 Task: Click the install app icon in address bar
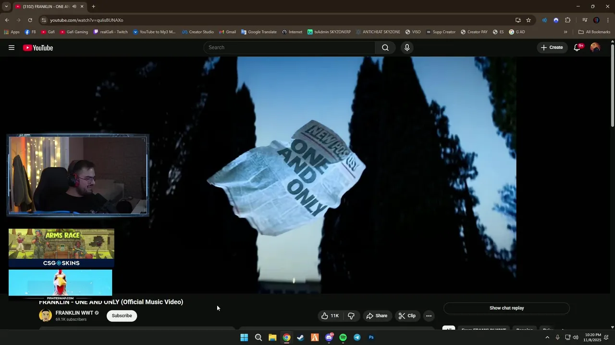click(x=518, y=20)
